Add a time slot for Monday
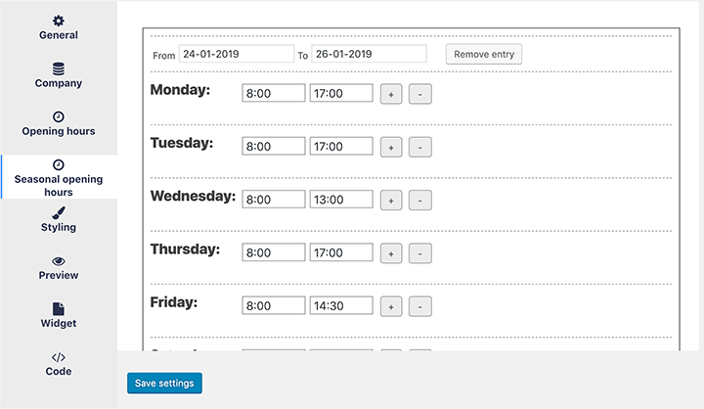Screen dimensions: 704x409 click(391, 94)
